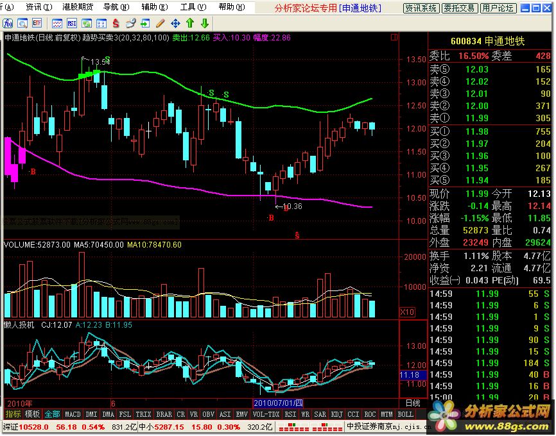Click the magnifier search window icon
This screenshot has width=556, height=436.
22,23
